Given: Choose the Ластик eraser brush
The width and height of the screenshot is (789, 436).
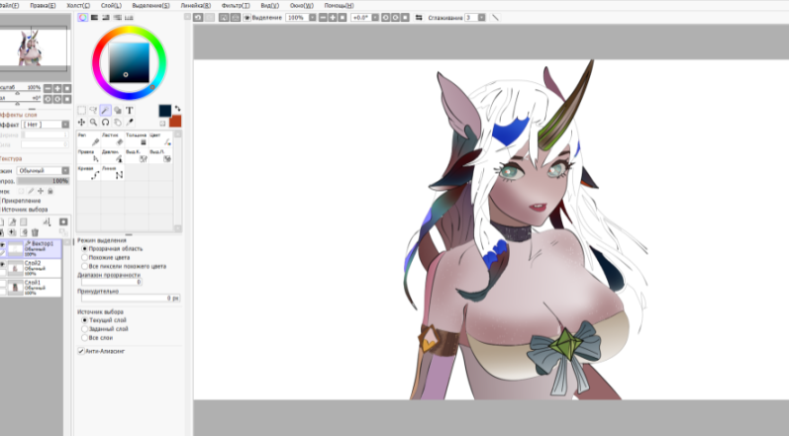Looking at the screenshot, I should click(112, 139).
